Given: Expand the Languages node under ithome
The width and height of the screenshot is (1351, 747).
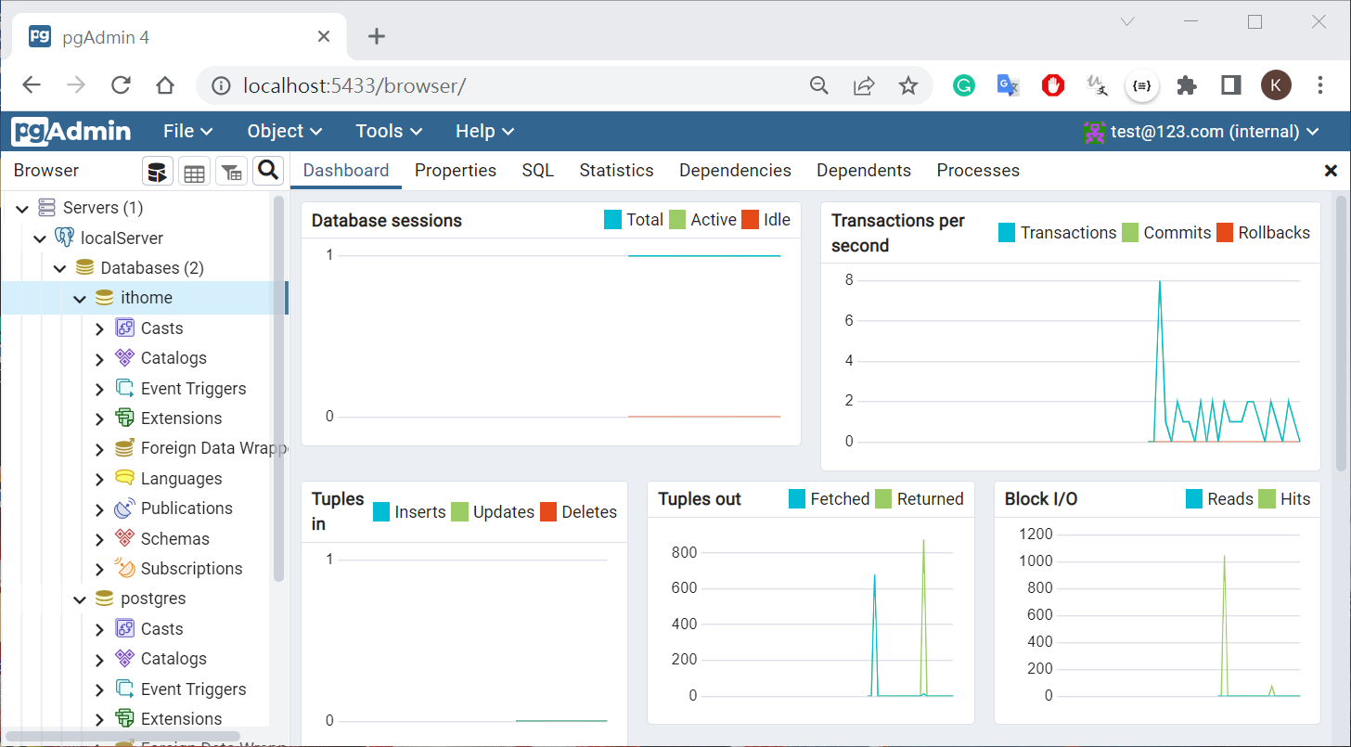Looking at the screenshot, I should (x=100, y=480).
